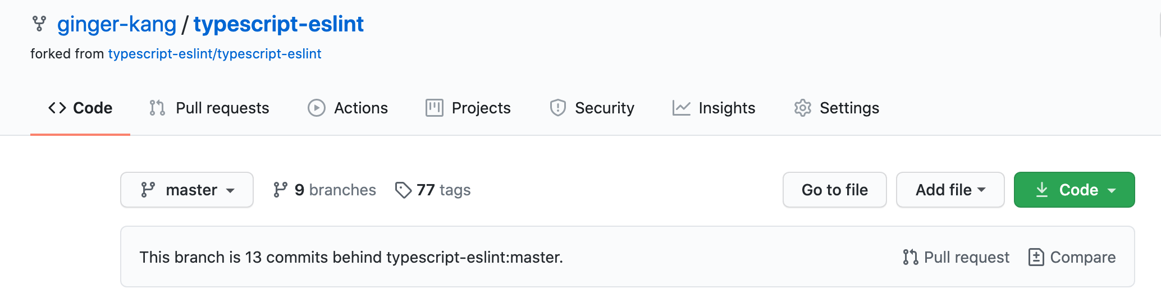Open the master branch dropdown
Screen dimensions: 1161x293
click(x=187, y=190)
